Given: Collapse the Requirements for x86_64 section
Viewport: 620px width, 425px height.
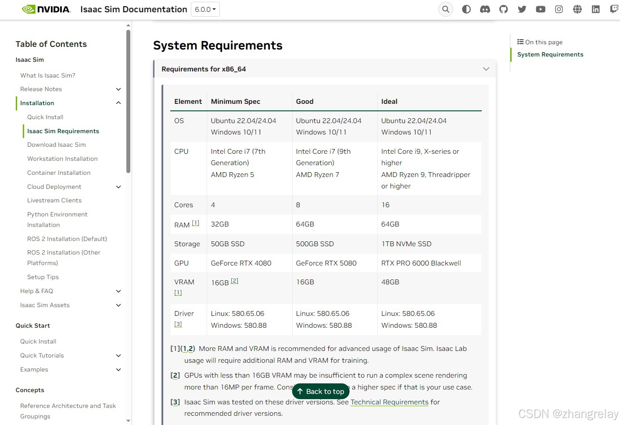Looking at the screenshot, I should 486,69.
